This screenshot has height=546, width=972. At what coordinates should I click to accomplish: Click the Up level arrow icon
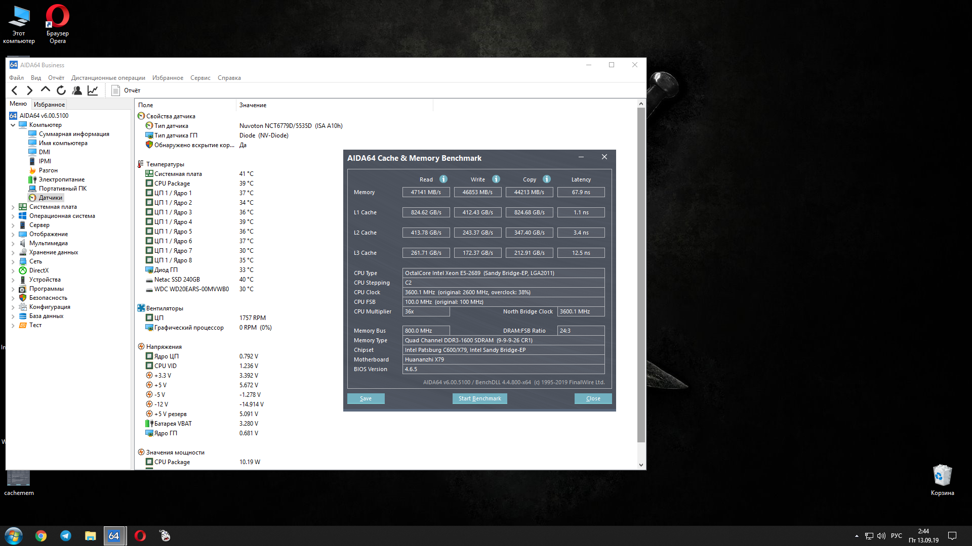pyautogui.click(x=46, y=90)
